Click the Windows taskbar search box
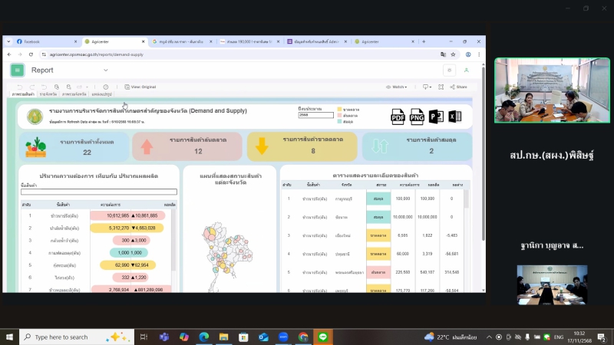Image resolution: width=614 pixels, height=345 pixels. [x=69, y=337]
